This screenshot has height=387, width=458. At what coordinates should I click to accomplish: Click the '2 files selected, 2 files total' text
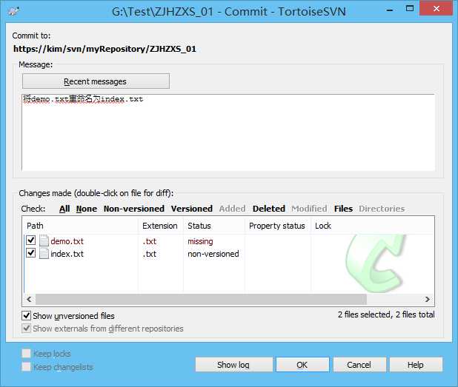(x=386, y=314)
